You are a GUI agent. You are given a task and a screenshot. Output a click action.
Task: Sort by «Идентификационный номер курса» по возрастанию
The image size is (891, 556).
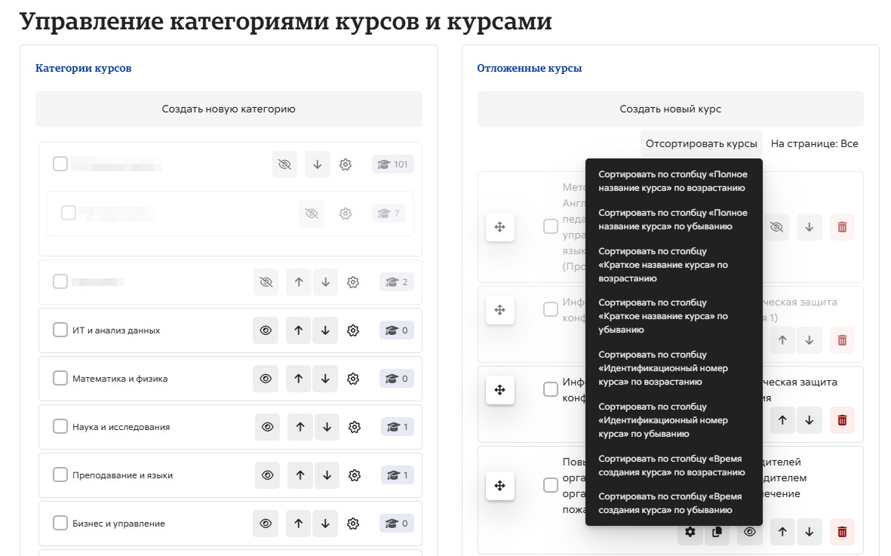pos(674,368)
